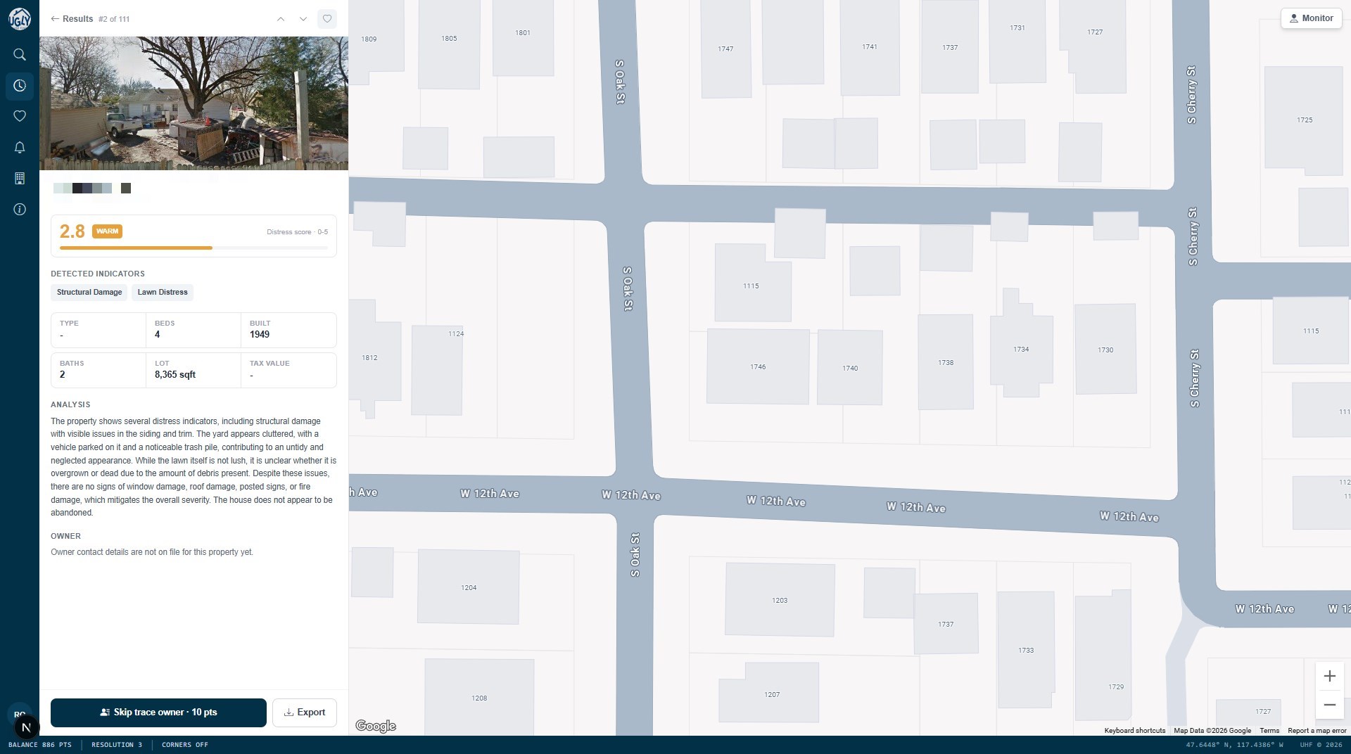Select building 1740 on the map
Screen dimensions: 1351x754
click(x=850, y=368)
